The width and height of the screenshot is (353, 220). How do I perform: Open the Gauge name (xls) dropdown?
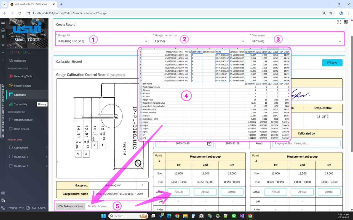pyautogui.click(x=199, y=42)
